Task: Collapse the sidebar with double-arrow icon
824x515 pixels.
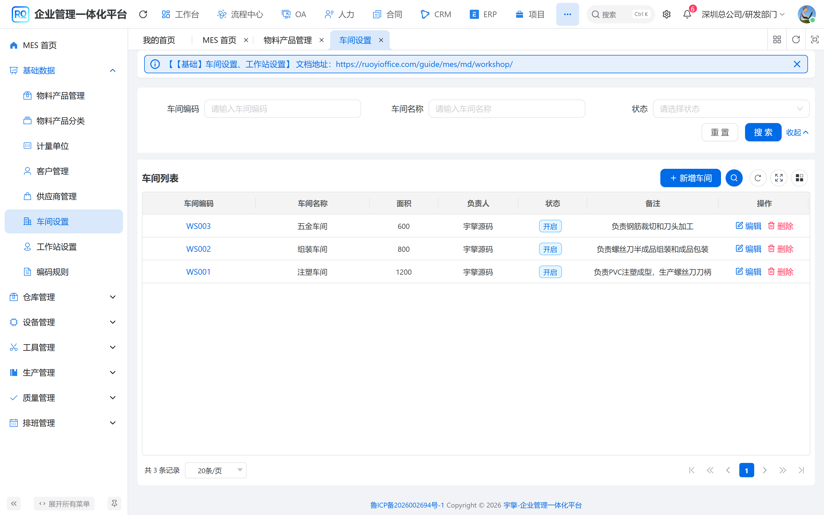Action: pyautogui.click(x=14, y=504)
